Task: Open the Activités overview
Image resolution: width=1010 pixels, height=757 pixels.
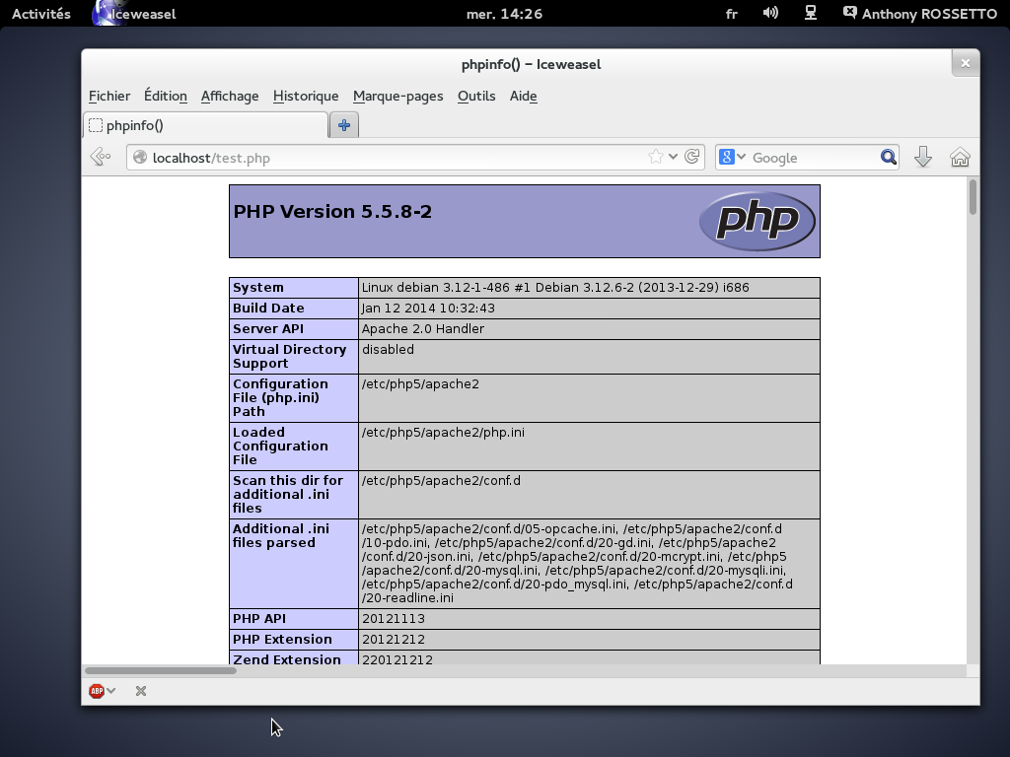Action: [x=41, y=14]
